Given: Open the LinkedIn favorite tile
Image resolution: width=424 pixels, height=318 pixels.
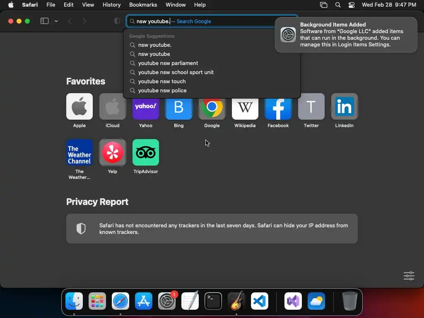Looking at the screenshot, I should pos(344,106).
